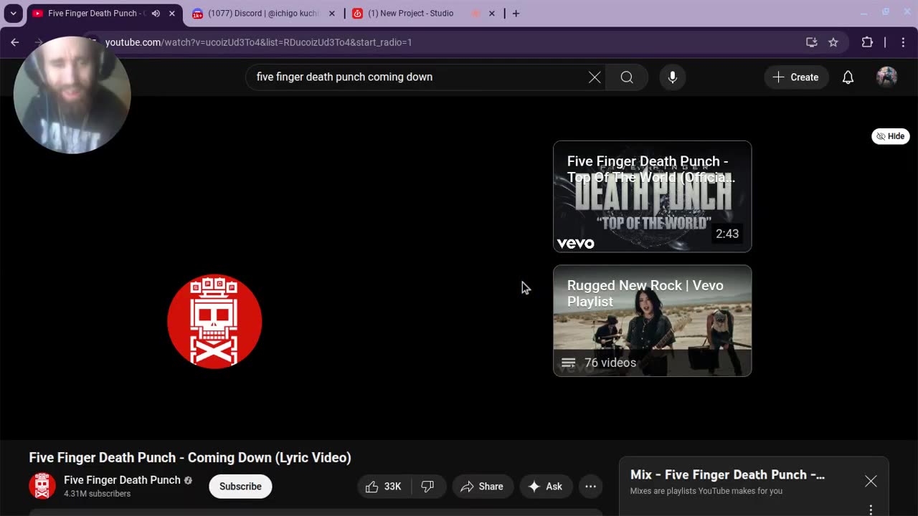The height and width of the screenshot is (516, 918).
Task: Like the video with 33K likes
Action: 384,487
